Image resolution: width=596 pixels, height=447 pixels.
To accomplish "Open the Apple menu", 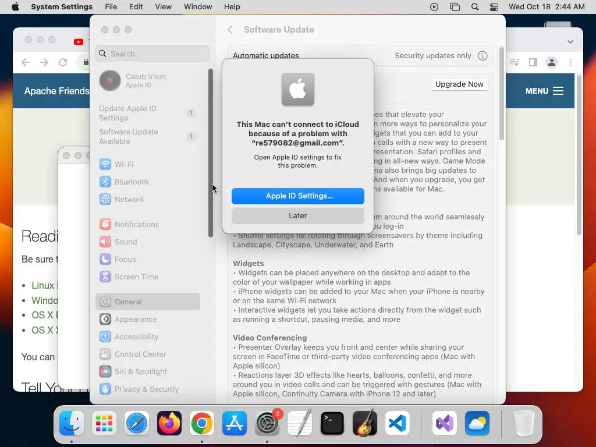I will [x=15, y=7].
